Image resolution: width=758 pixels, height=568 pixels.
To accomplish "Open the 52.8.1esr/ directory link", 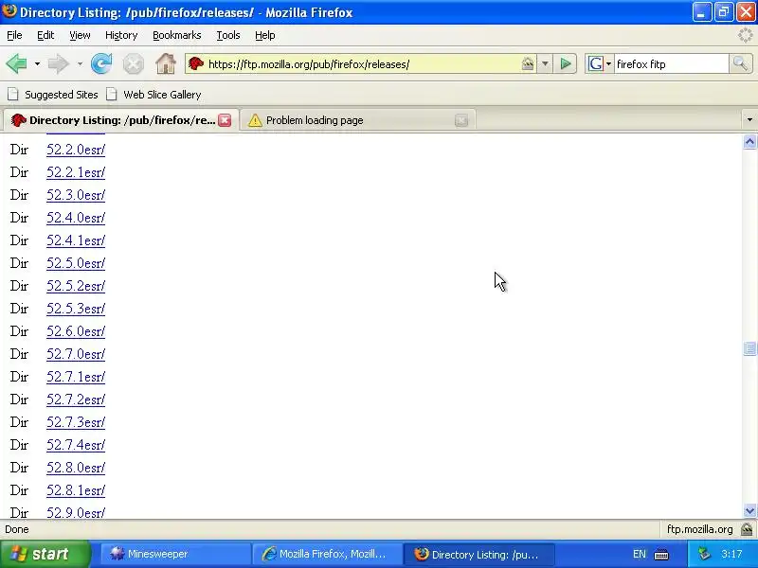I will 76,490.
